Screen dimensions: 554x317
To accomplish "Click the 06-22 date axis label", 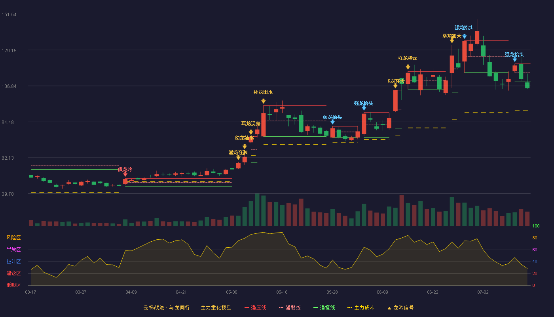I will click(x=433, y=292).
